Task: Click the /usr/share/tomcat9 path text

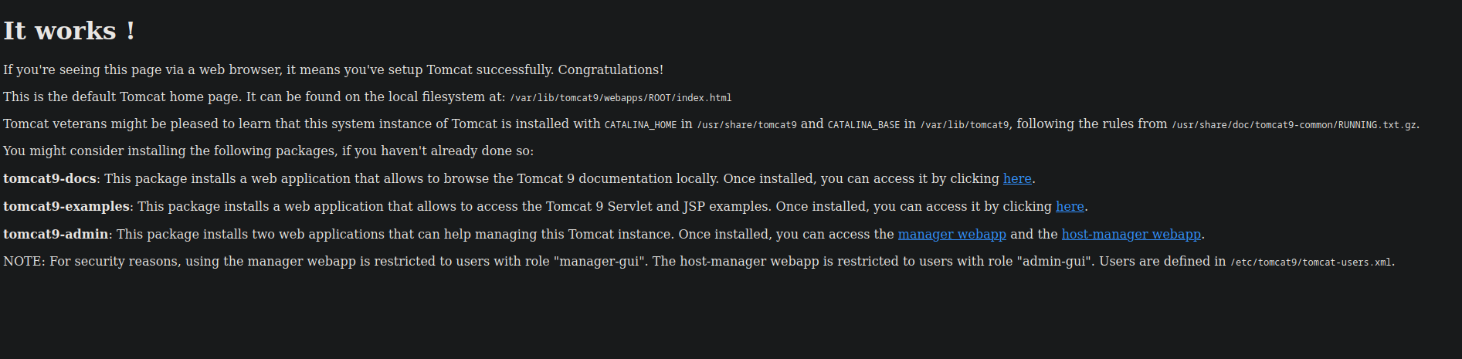Action: 746,125
